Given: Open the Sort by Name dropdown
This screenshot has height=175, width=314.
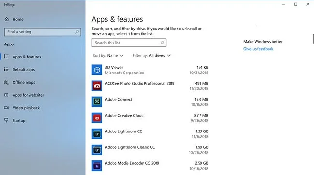Looking at the screenshot, I should pyautogui.click(x=108, y=55).
